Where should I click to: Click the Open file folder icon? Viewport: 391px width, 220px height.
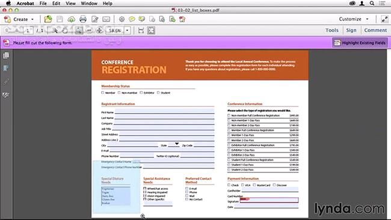click(x=48, y=19)
